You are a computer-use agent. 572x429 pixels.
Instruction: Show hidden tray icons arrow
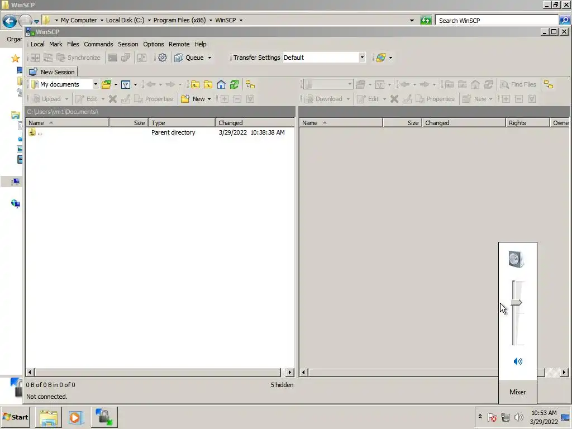coord(480,417)
